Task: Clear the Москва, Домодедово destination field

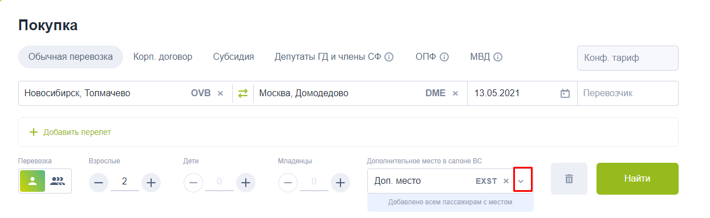Action: (455, 93)
